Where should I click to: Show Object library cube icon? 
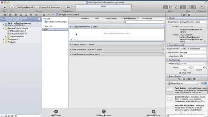tap(189, 79)
